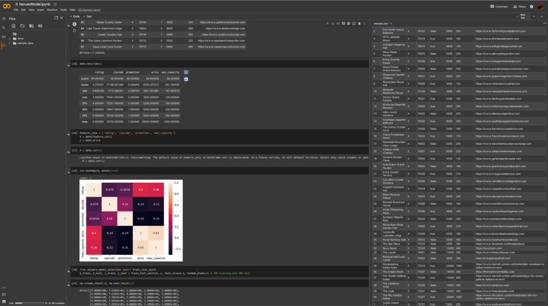This screenshot has height=306, width=548.
Task: Move cell down arrow in cell toolbar
Action: coord(332,23)
